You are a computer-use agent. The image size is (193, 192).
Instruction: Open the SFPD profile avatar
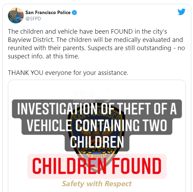[16, 15]
